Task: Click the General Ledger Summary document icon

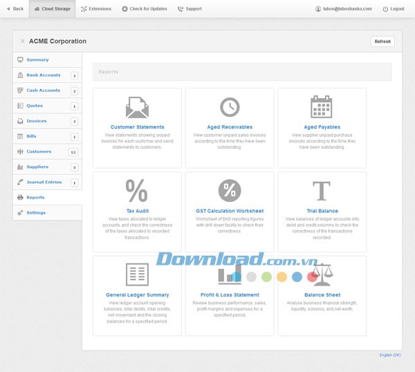Action: (137, 275)
